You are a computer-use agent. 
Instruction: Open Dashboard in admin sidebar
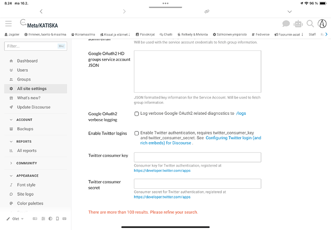click(x=35, y=61)
